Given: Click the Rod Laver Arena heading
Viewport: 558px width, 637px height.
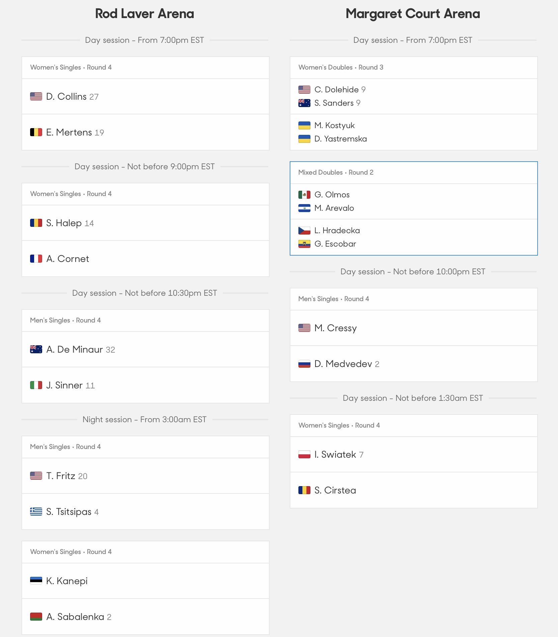Looking at the screenshot, I should point(145,14).
